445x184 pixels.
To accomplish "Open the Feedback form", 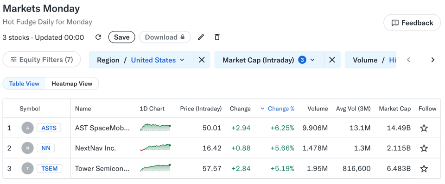I will (x=412, y=23).
